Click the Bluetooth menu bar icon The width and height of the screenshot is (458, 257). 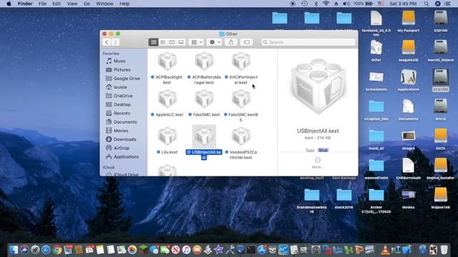(x=316, y=4)
